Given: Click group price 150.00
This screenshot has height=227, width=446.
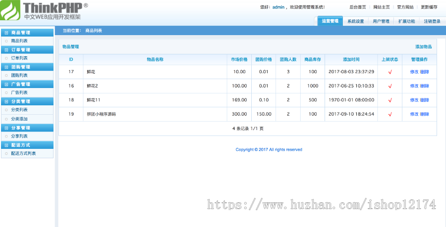Looking at the screenshot, I should pos(264,114).
